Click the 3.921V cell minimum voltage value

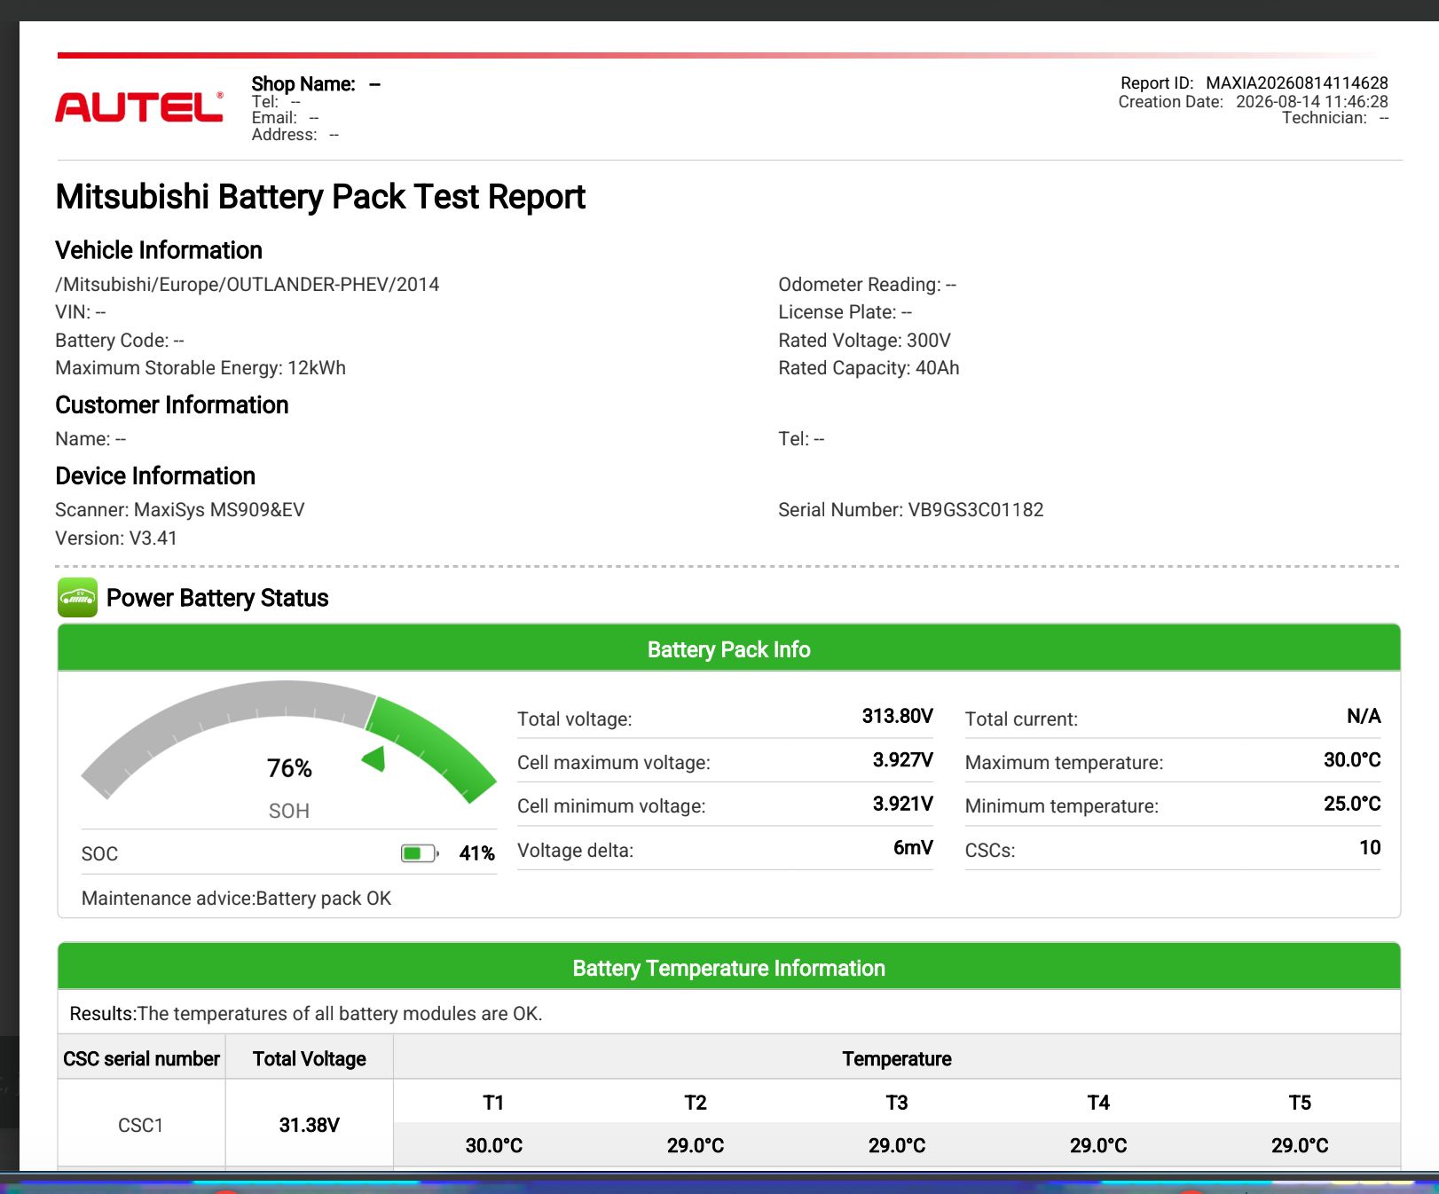coord(903,804)
